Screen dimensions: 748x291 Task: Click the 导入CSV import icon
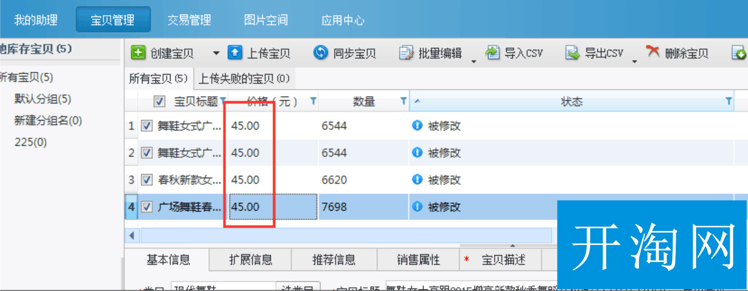pyautogui.click(x=492, y=53)
